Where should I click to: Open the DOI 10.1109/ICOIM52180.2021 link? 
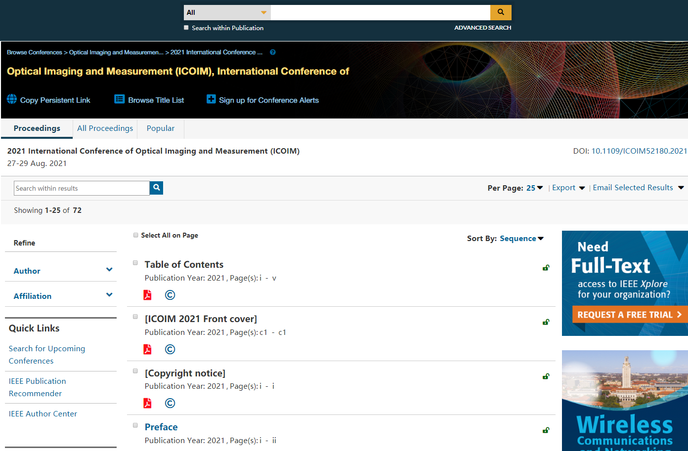pos(639,151)
